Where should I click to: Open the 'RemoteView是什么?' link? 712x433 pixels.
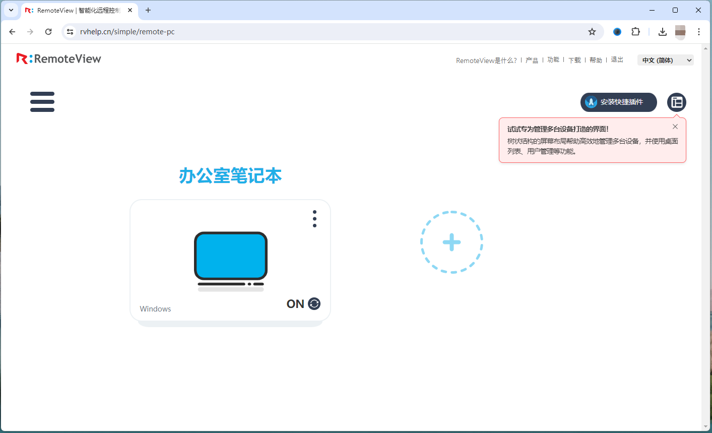(x=486, y=60)
